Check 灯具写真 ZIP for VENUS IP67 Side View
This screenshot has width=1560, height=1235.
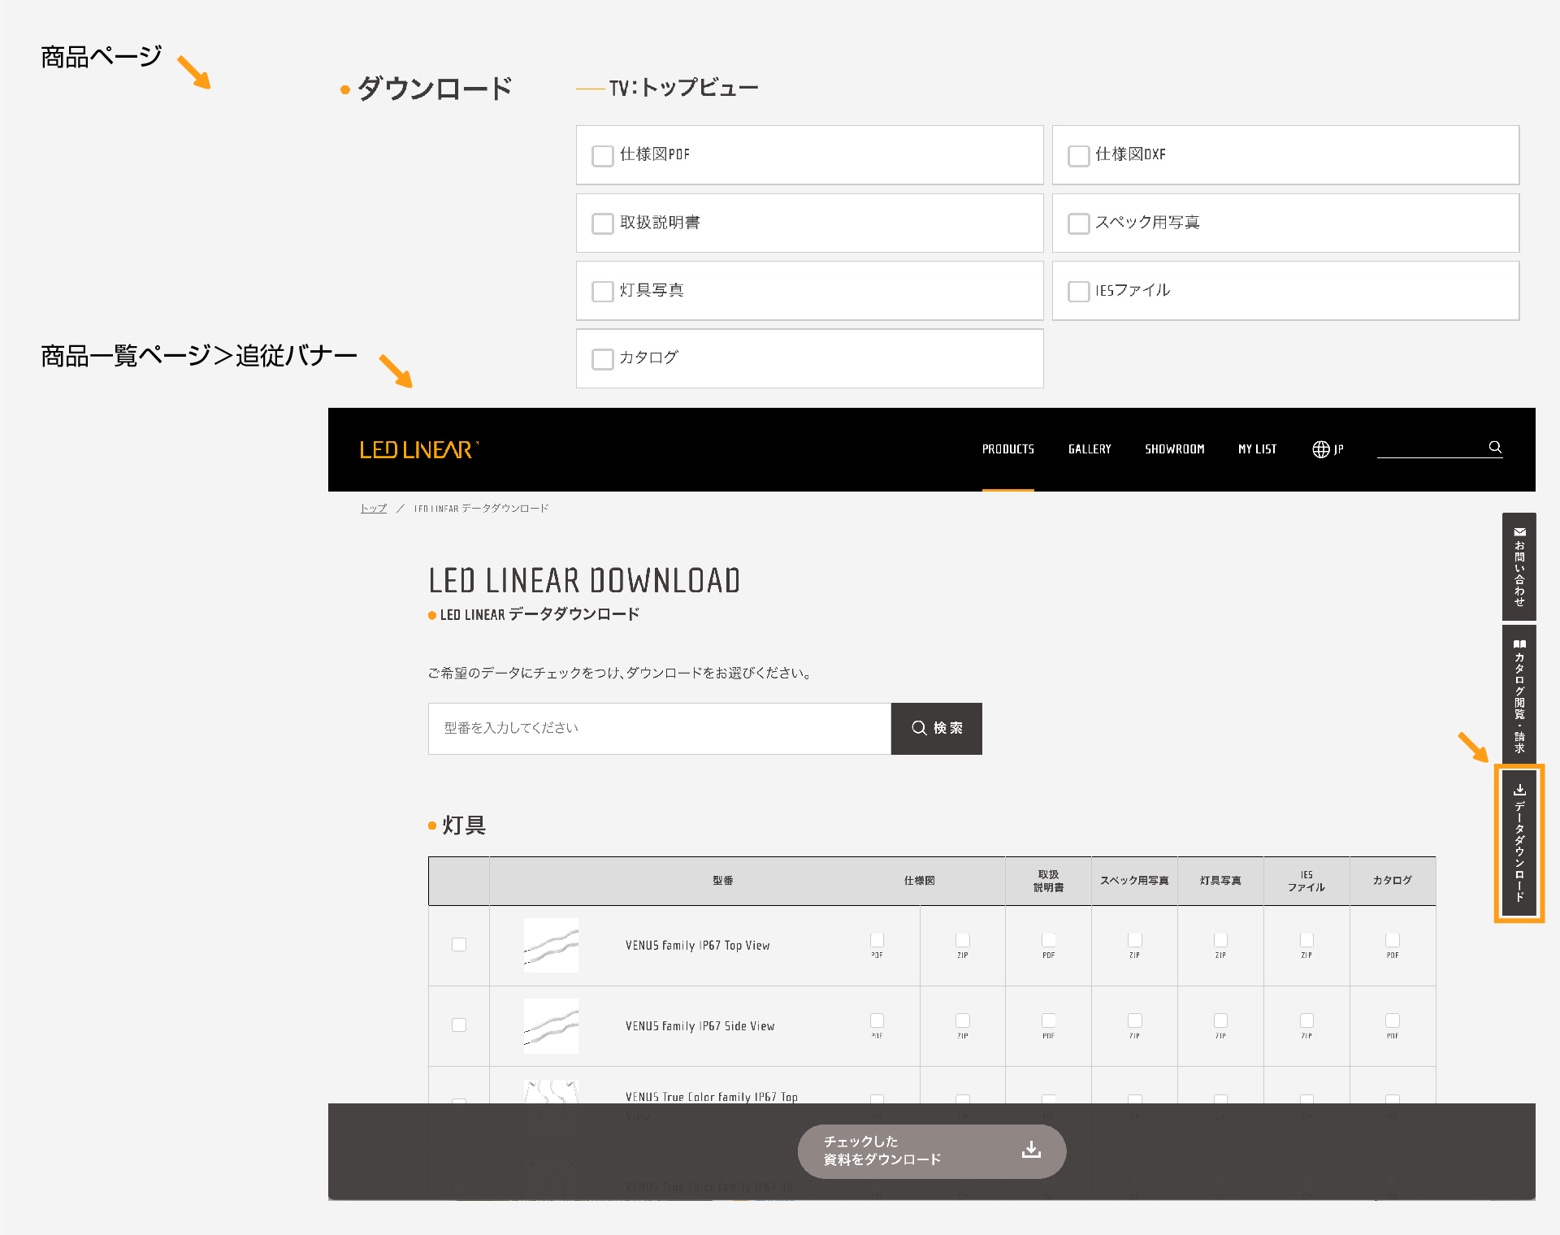tap(1220, 1020)
